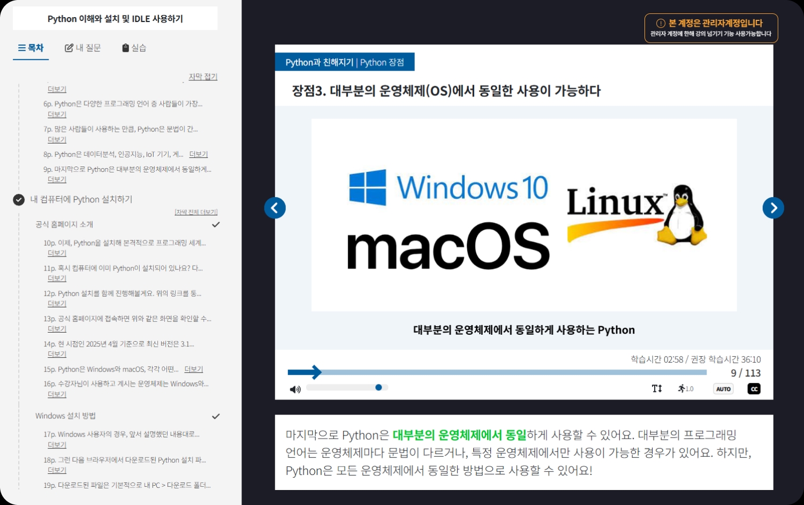Expand 더보기 under the 10p caption
Image resolution: width=804 pixels, height=505 pixels.
tap(57, 253)
